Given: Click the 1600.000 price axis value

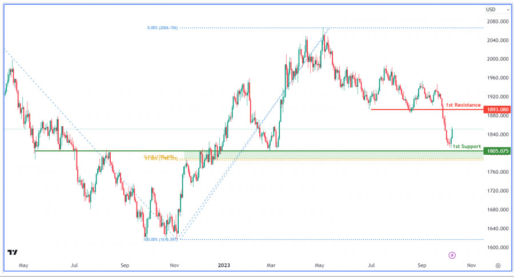Looking at the screenshot, I should coord(497,247).
